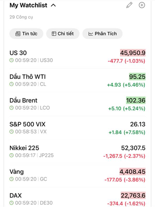Image resolution: width=155 pixels, height=207 pixels.
Task: Open the Tin tức tab
Action: [26, 34]
